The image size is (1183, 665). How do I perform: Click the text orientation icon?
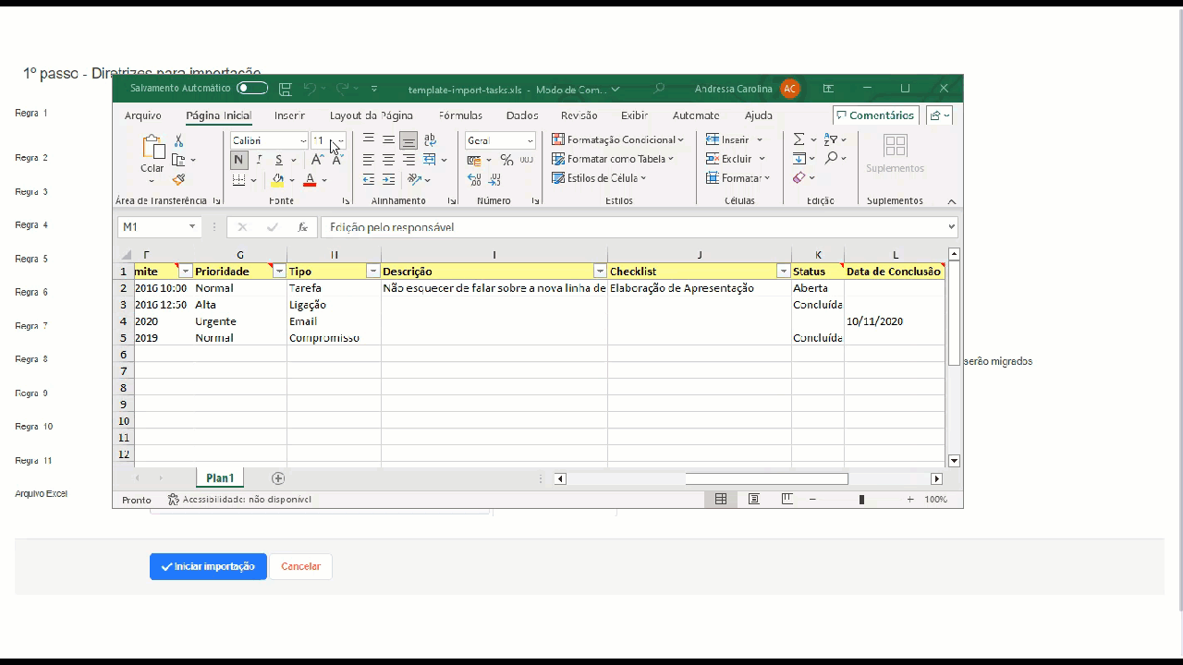tap(414, 180)
